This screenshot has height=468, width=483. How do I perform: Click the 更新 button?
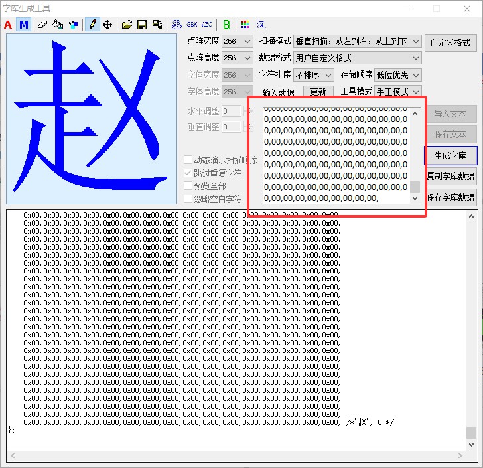318,92
